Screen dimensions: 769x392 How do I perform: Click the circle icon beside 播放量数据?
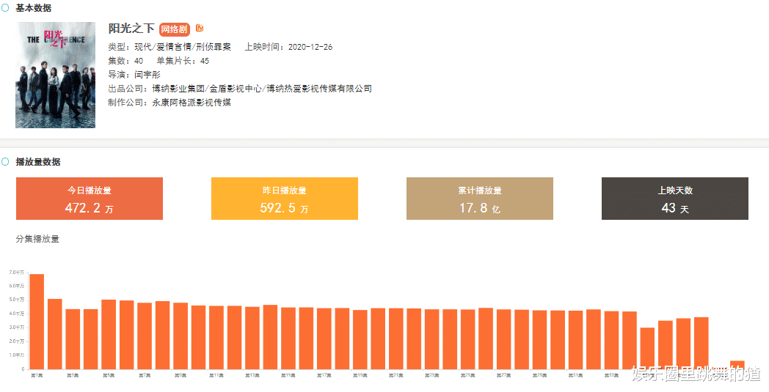coord(5,162)
